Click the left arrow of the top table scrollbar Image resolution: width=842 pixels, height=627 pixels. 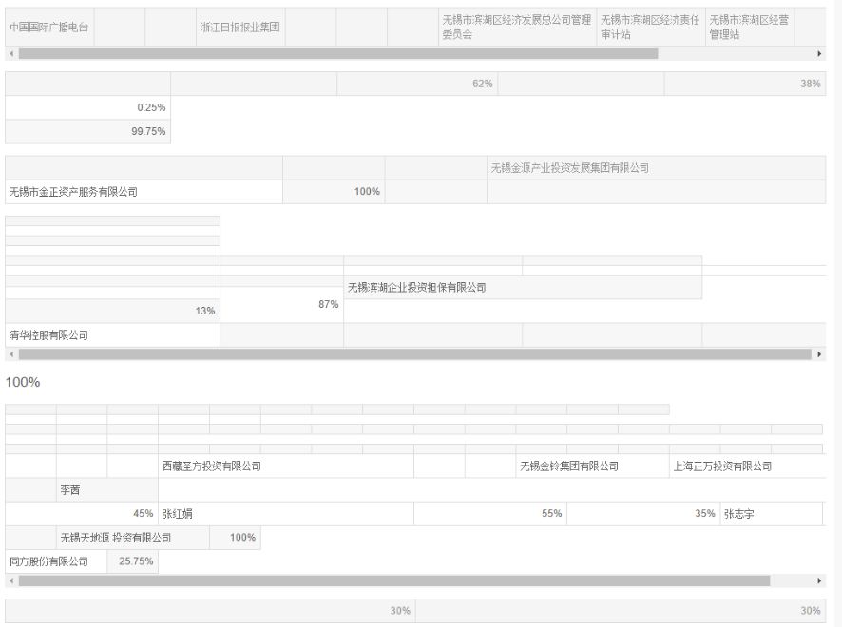[x=11, y=54]
